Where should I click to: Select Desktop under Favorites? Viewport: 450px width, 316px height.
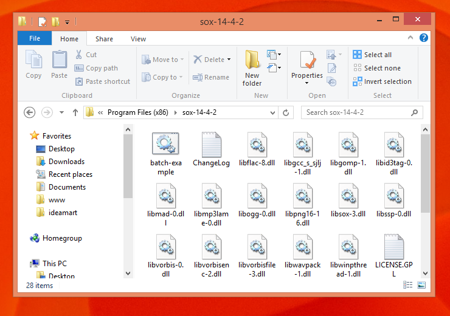55,149
